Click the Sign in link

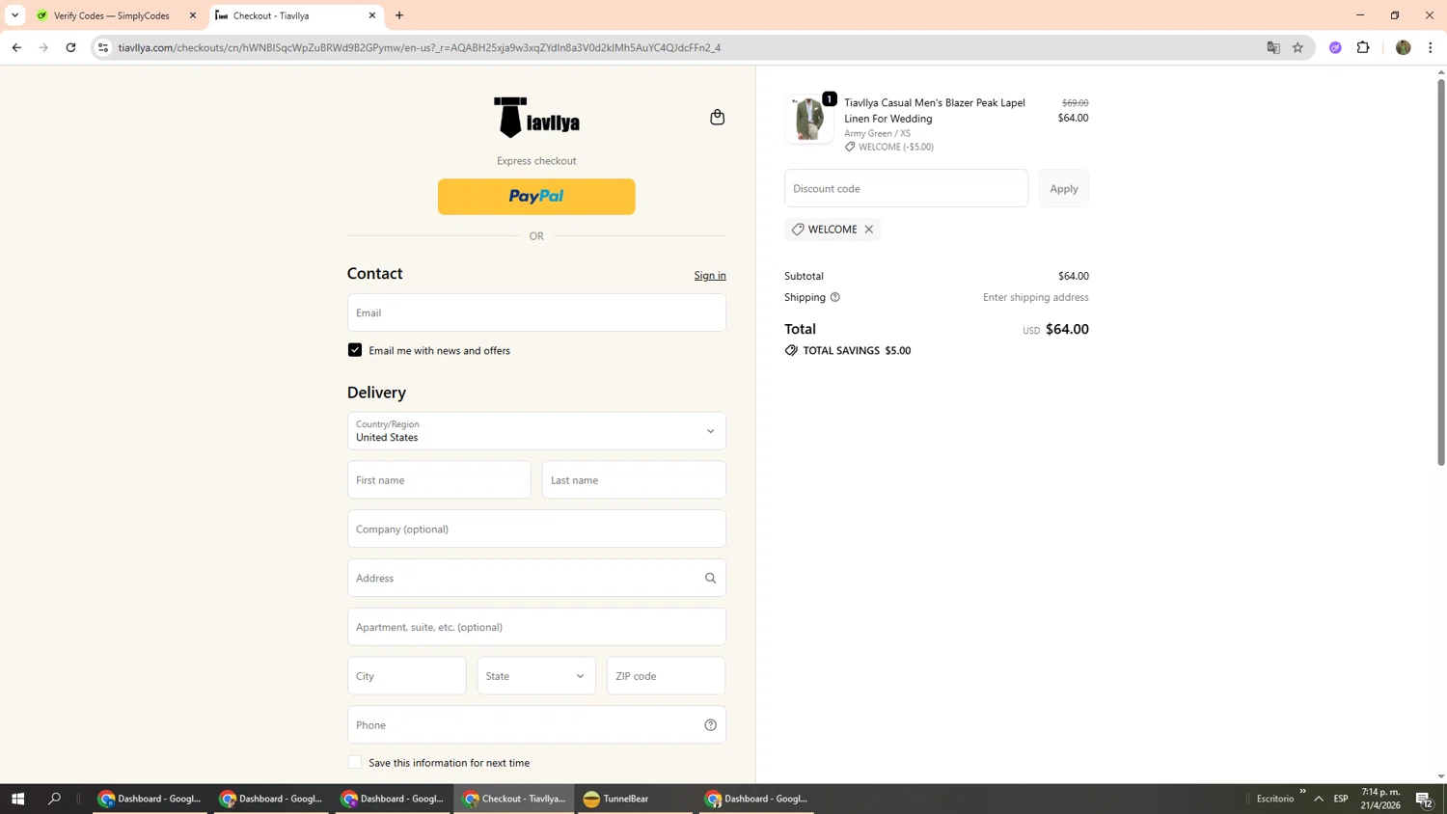tap(710, 276)
